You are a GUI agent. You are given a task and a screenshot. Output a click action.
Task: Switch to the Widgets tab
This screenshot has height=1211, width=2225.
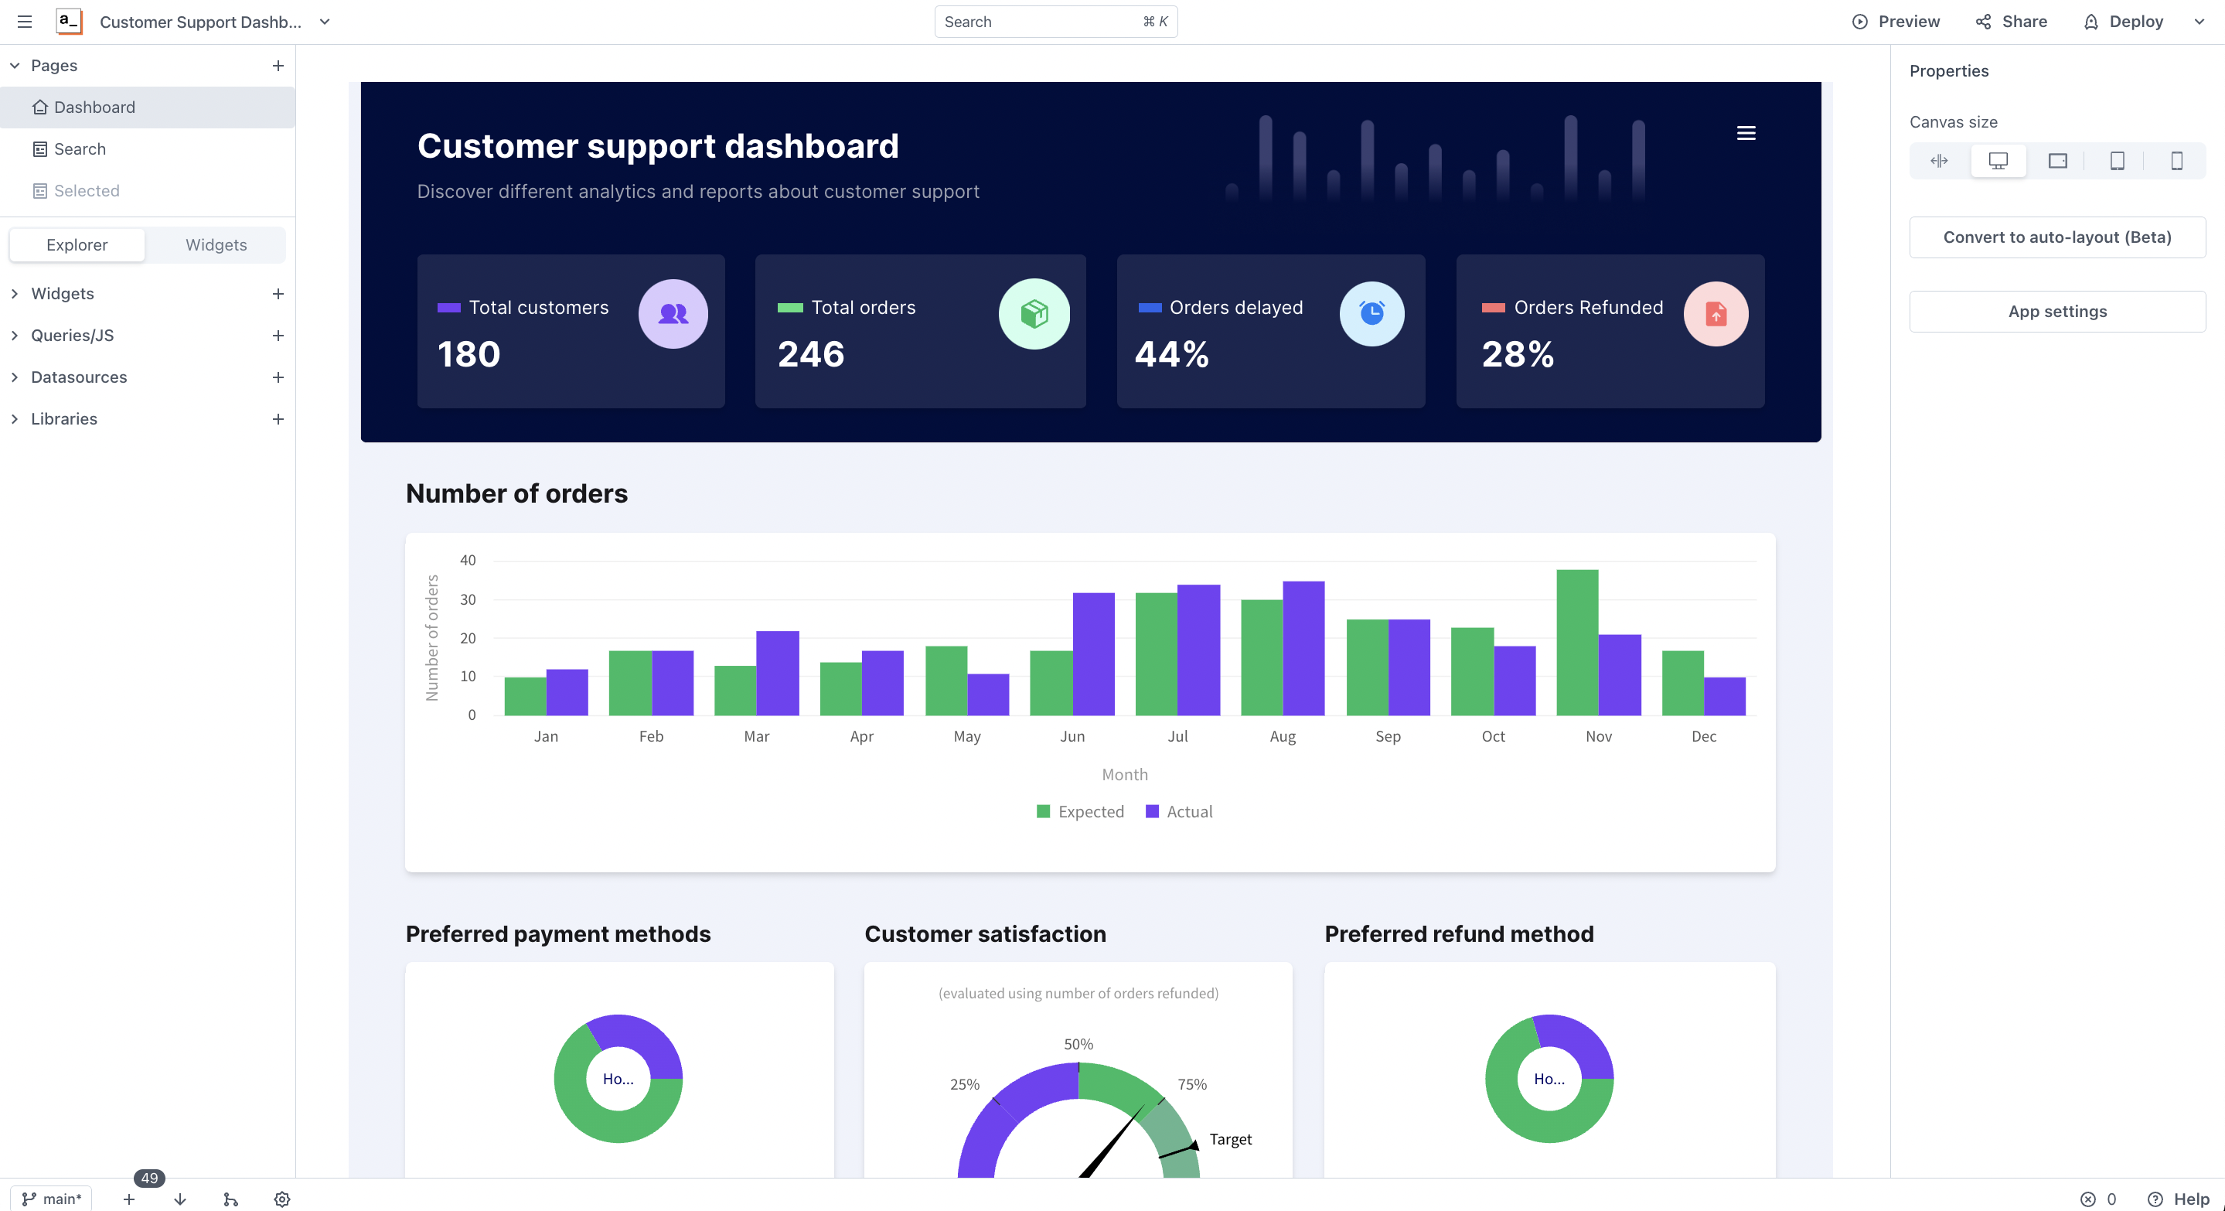tap(216, 244)
